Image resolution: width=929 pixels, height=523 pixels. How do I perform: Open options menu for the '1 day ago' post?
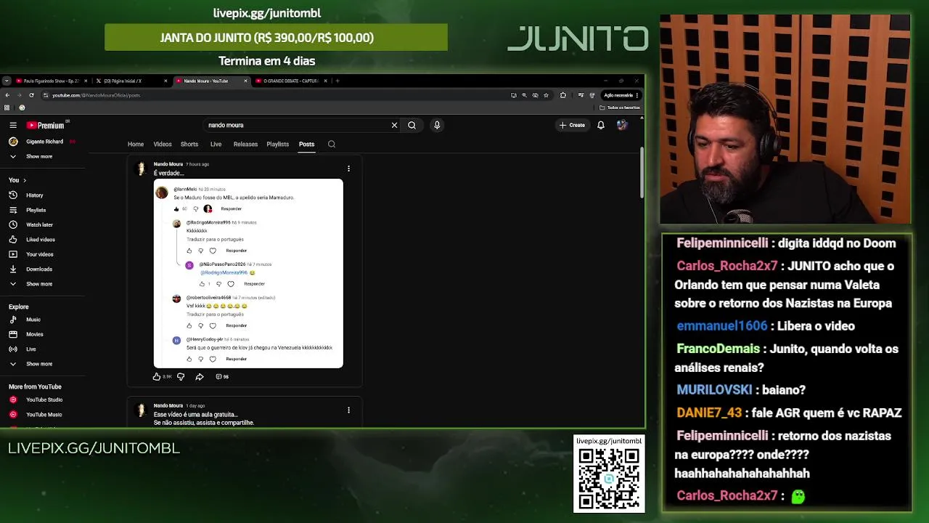click(348, 410)
